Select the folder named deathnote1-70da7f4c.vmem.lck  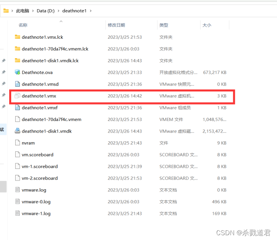(55, 49)
